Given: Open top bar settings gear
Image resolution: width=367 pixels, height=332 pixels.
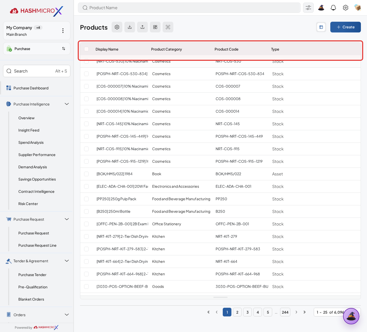Looking at the screenshot, I should tap(346, 8).
